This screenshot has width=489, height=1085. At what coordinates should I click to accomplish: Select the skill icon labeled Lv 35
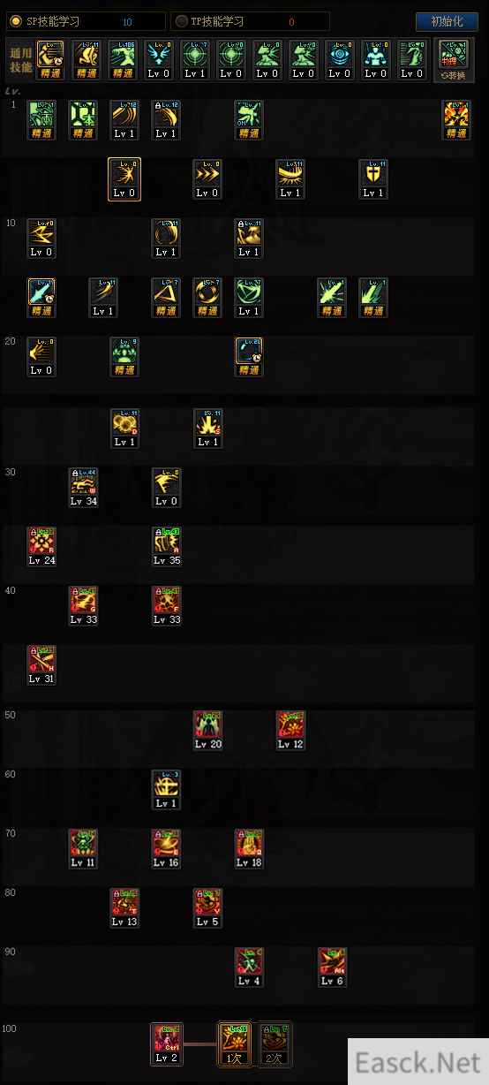(166, 547)
